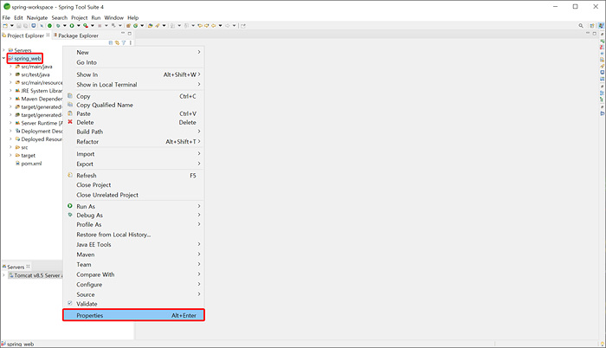
Task: Click the filter funnel icon in explorer
Action: 124,42
